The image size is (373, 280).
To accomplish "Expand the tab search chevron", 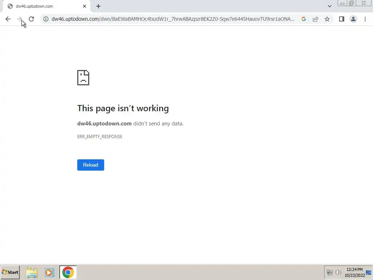I will [329, 6].
